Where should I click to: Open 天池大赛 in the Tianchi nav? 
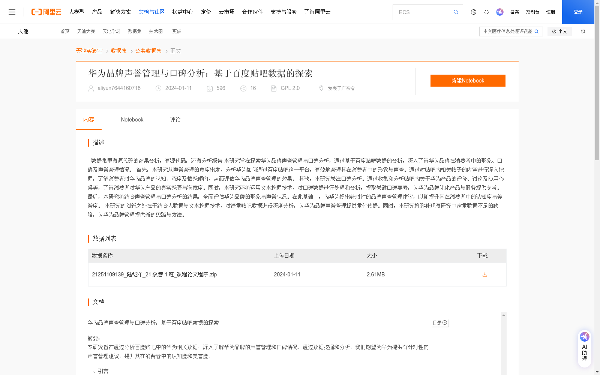[x=86, y=31]
